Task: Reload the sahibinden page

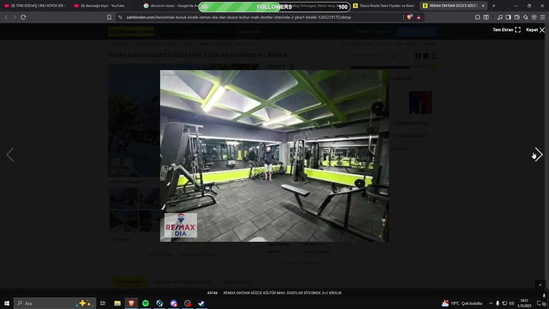Action: [23, 17]
